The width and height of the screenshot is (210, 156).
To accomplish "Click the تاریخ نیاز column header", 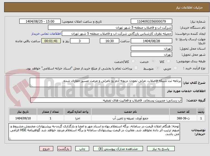I will coord(23,112).
